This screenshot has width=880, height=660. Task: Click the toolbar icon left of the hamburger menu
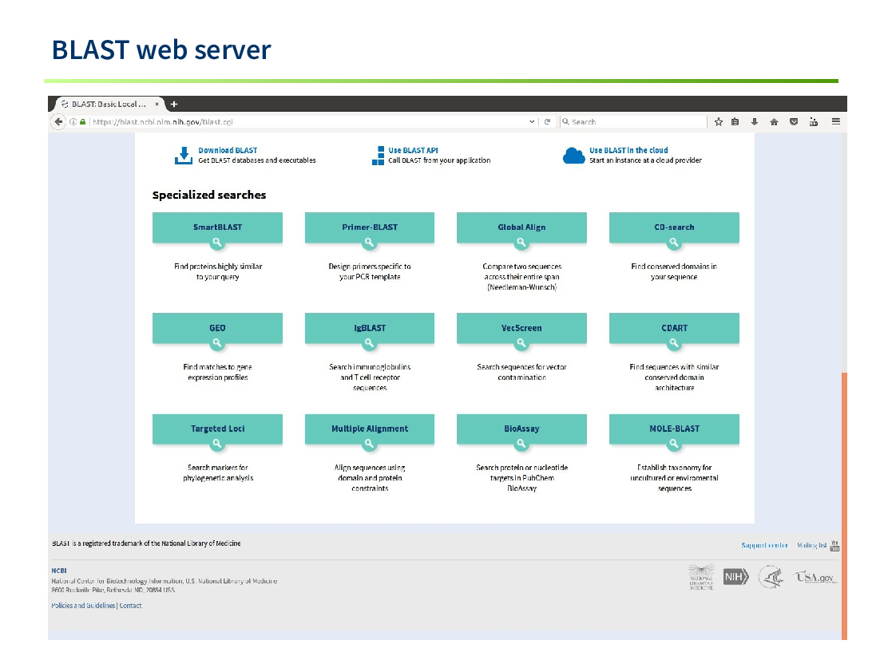(x=814, y=121)
